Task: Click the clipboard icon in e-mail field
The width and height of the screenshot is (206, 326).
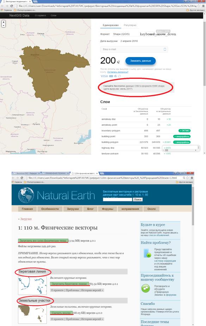Action: pyautogui.click(x=165, y=49)
